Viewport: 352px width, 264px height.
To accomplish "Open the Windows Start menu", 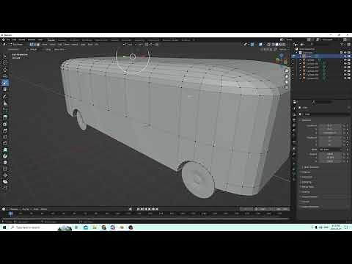I will 4,227.
